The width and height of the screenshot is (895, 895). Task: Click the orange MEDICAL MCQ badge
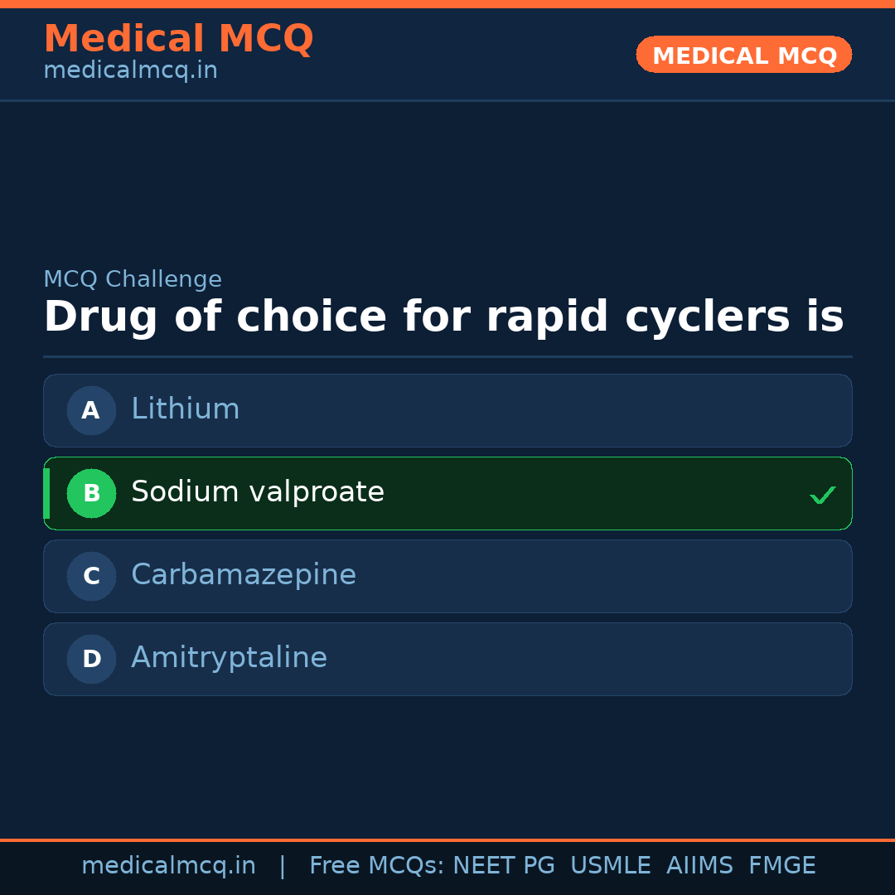743,55
